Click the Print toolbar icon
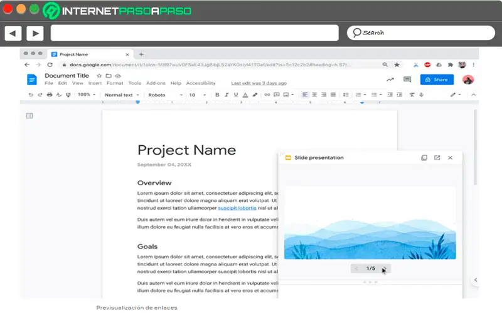 (x=50, y=95)
